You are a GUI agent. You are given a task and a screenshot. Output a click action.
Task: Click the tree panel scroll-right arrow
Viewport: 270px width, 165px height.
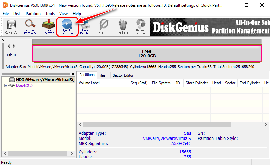click(x=72, y=153)
